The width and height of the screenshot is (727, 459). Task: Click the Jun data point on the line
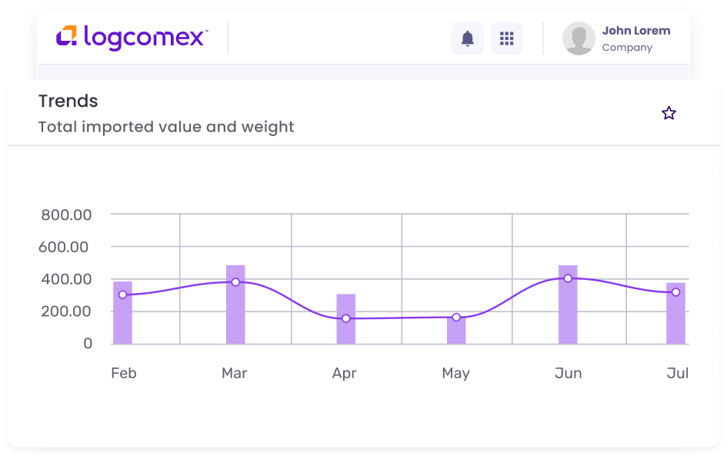pos(568,278)
